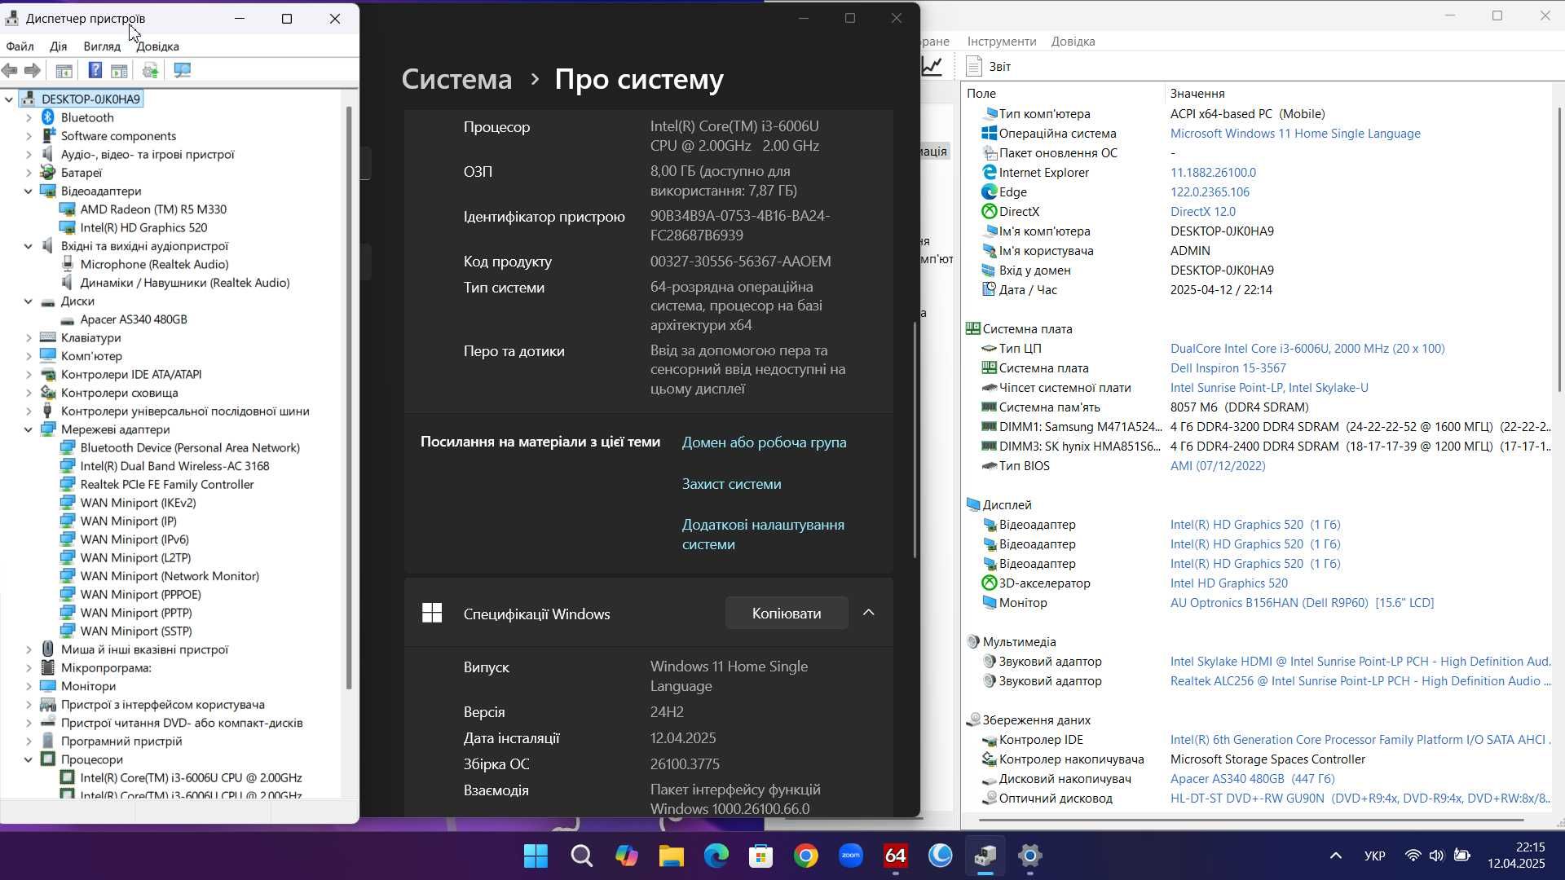Click the Dell Inspiron 15-3567 link in AIDA64
This screenshot has height=880, width=1565.
1228,368
